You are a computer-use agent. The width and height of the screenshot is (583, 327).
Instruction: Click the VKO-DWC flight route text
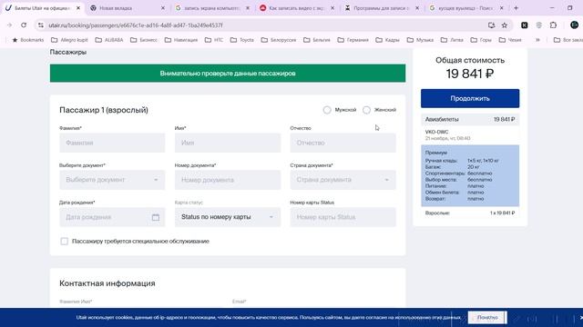[x=437, y=132]
